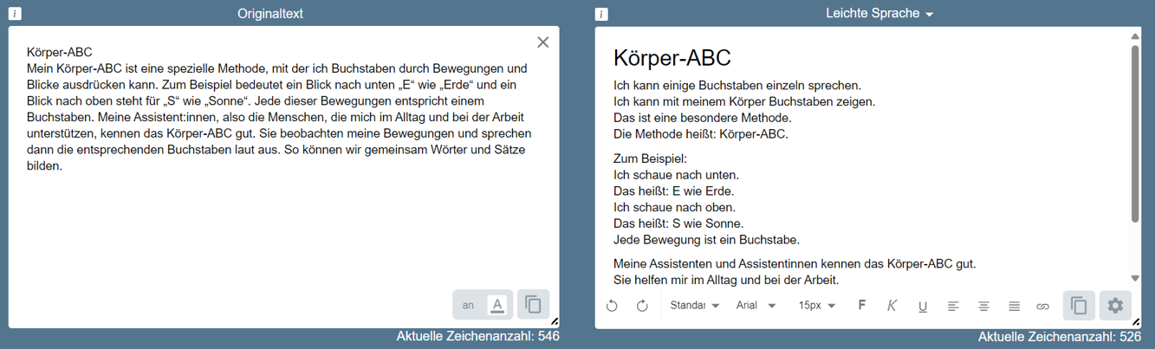The width and height of the screenshot is (1155, 349).
Task: Insert a hyperlink
Action: [1043, 306]
